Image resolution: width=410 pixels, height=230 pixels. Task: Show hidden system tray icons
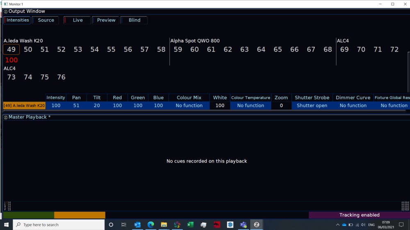pyautogui.click(x=337, y=225)
